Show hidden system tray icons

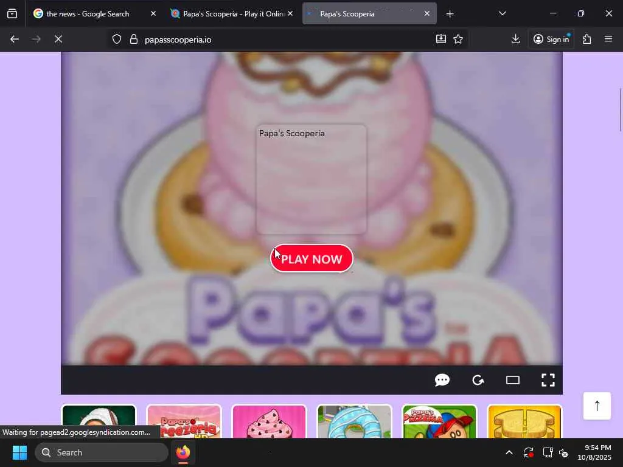pyautogui.click(x=509, y=452)
